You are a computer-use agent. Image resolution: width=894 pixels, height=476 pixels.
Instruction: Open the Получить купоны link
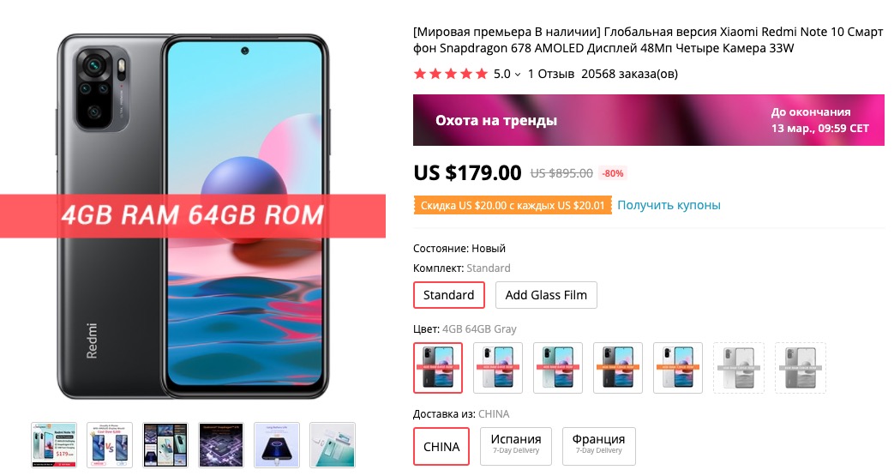[669, 205]
